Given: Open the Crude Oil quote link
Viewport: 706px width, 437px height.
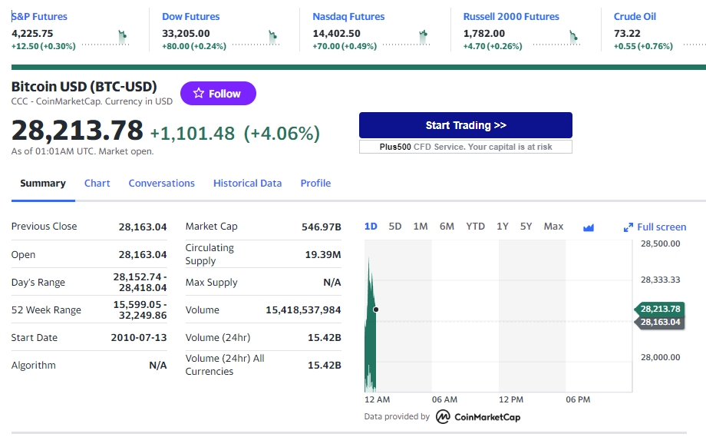Looking at the screenshot, I should pyautogui.click(x=635, y=17).
